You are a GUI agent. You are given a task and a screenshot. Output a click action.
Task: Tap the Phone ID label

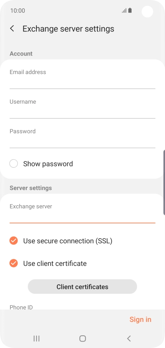[21, 307]
